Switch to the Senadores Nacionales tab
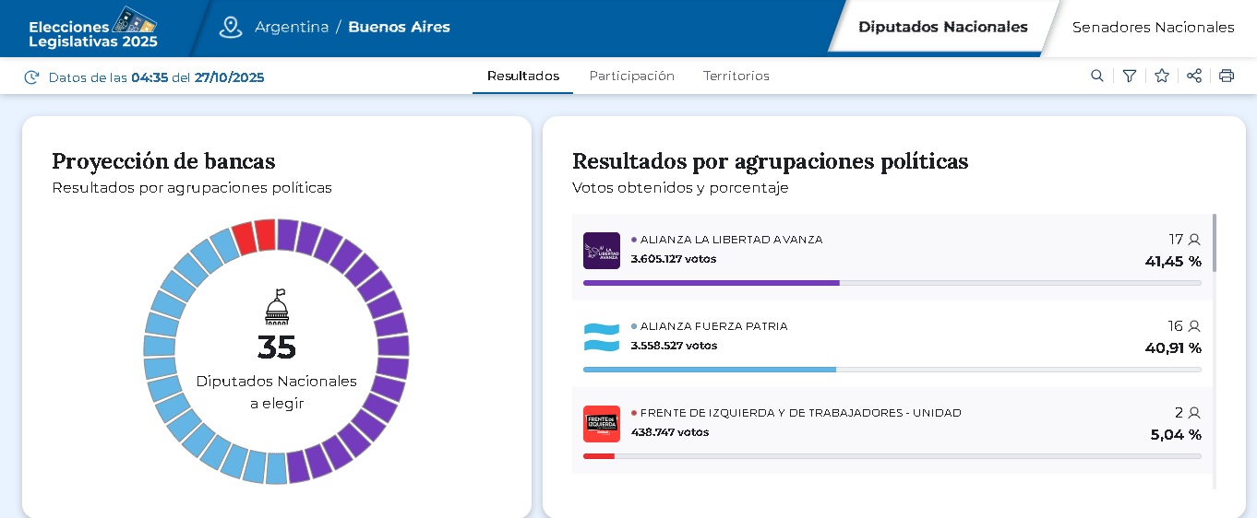Viewport: 1257px width, 518px height. [1153, 28]
